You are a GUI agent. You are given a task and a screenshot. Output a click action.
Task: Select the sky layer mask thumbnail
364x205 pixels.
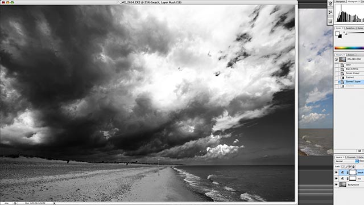coord(353,178)
